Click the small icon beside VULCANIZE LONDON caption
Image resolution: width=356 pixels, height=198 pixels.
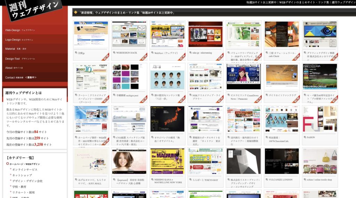click(x=267, y=179)
